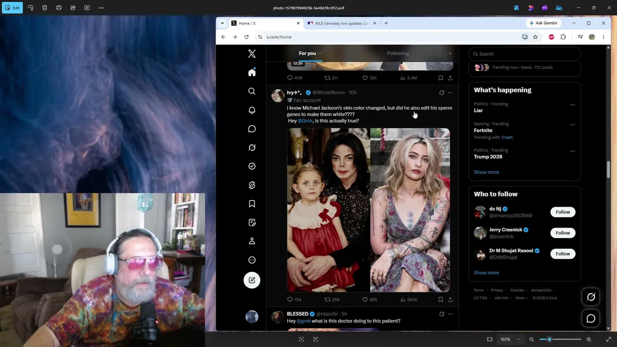Follow dc Nj
The width and height of the screenshot is (617, 347).
(x=563, y=212)
